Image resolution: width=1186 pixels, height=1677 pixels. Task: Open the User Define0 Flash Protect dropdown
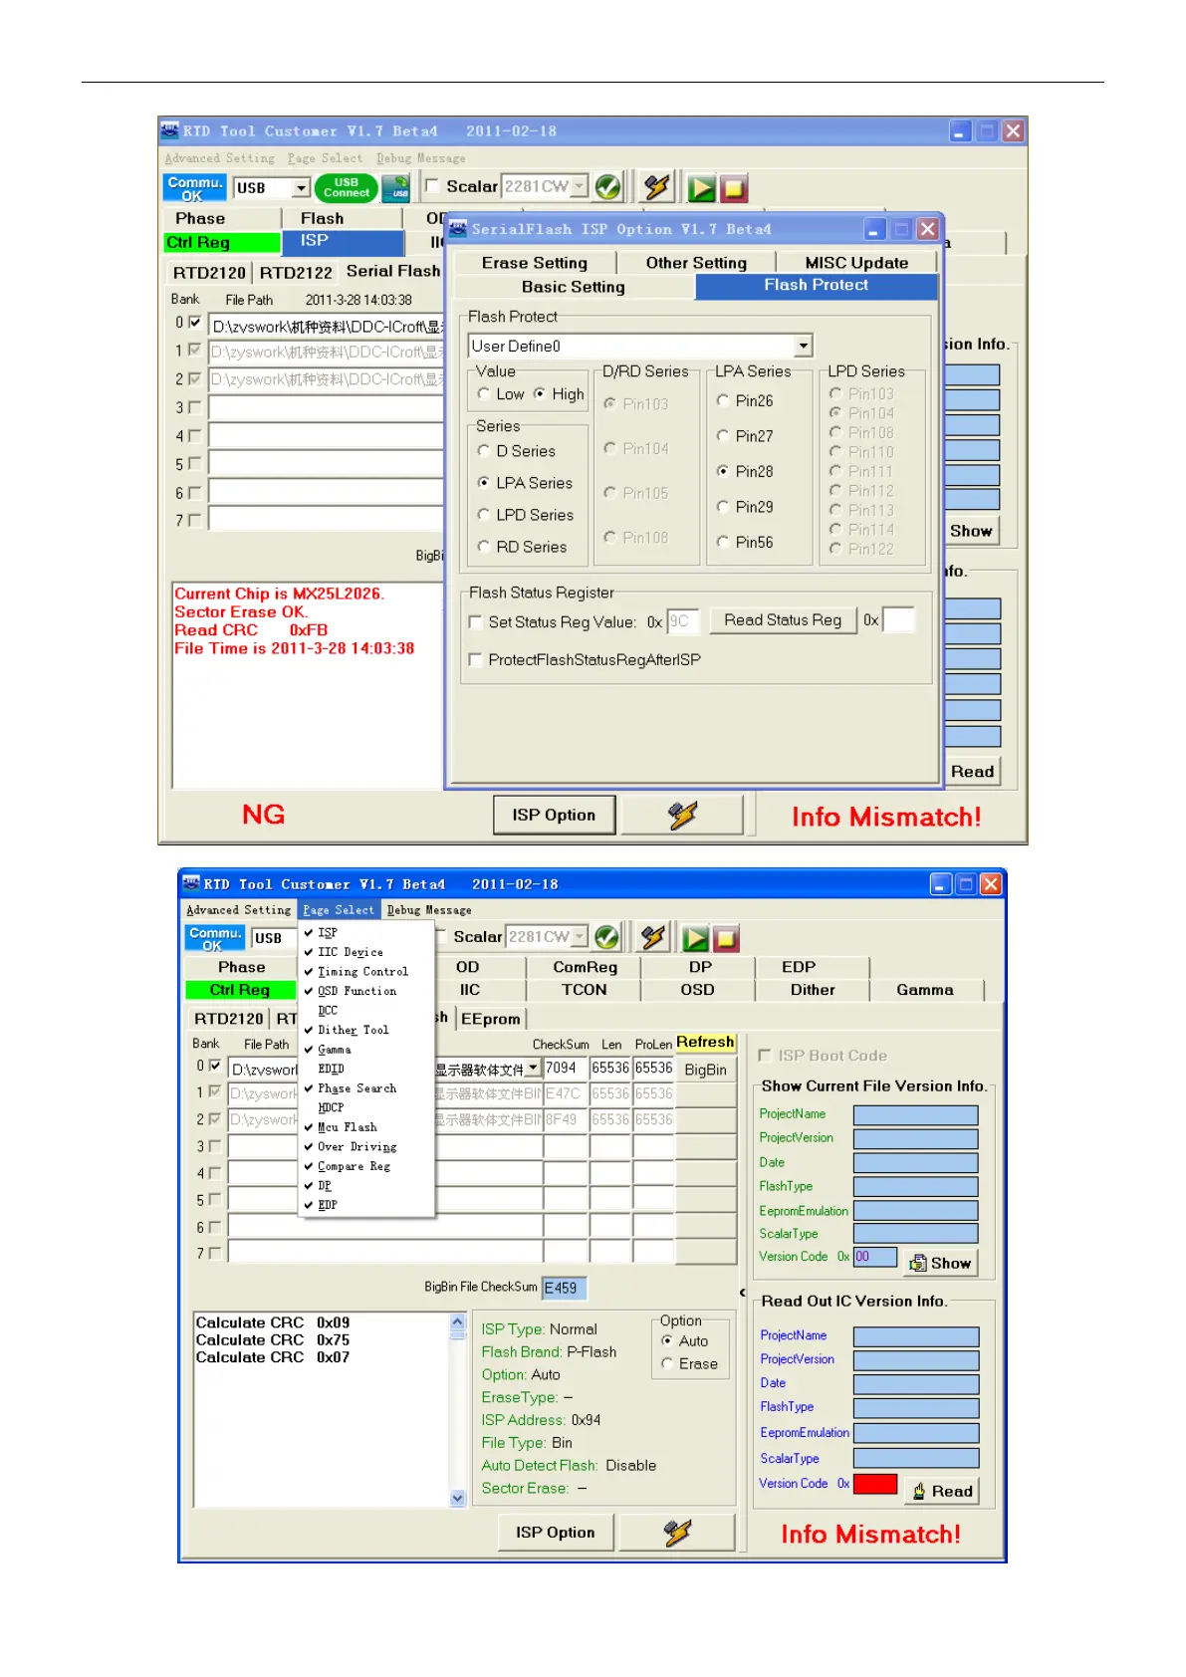[803, 346]
